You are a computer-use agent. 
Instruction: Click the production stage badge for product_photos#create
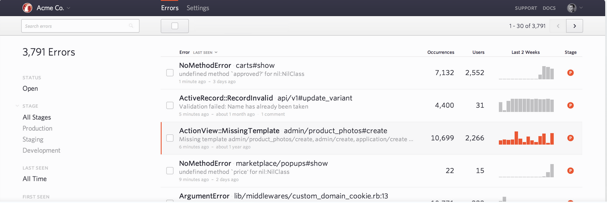(x=571, y=138)
